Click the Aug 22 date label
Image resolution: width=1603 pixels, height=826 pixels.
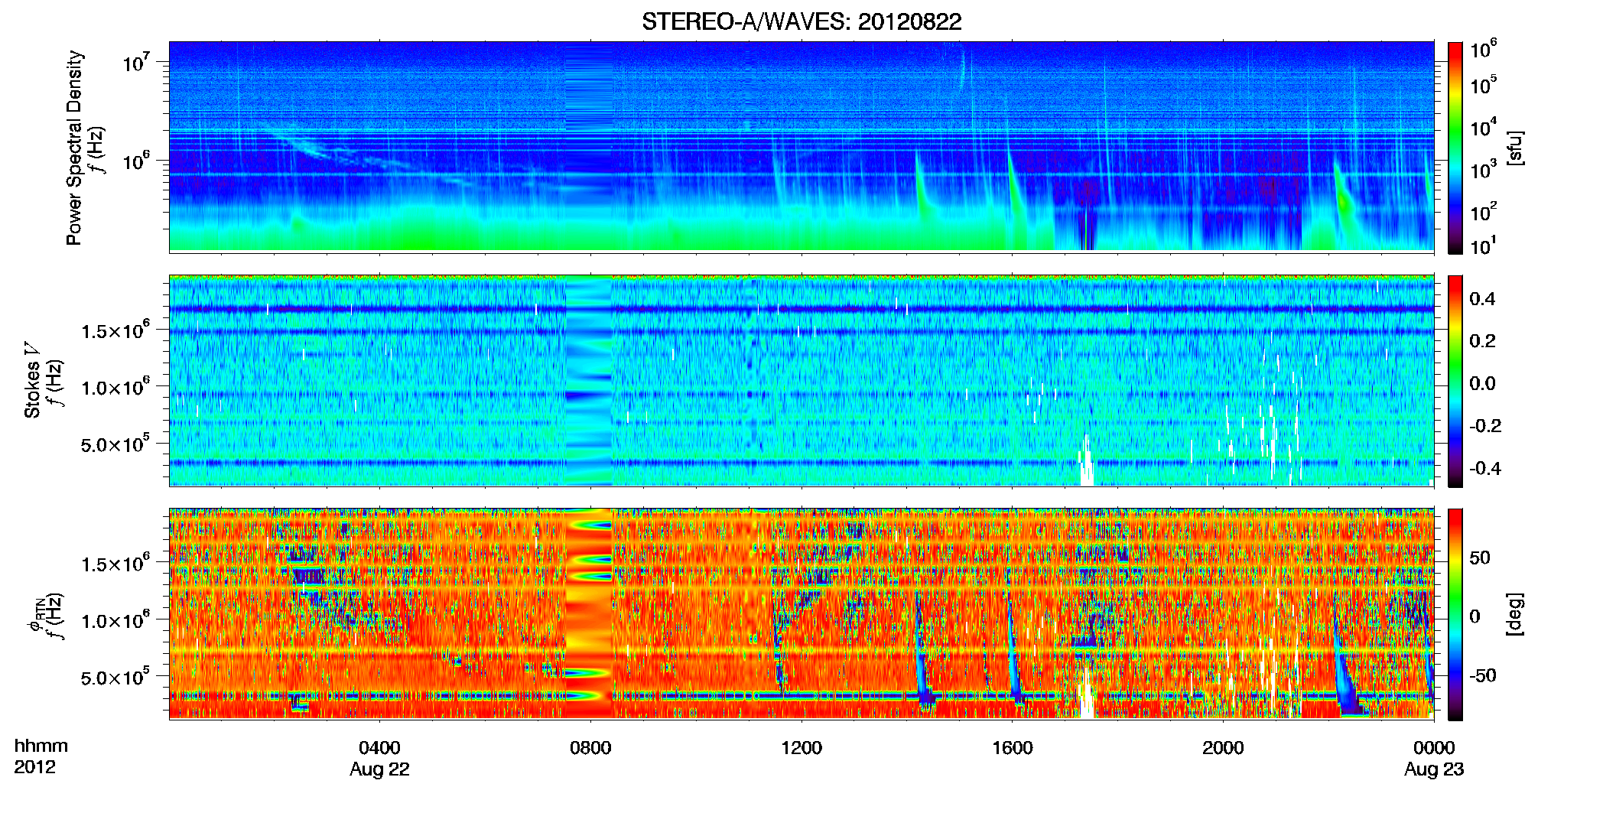[x=379, y=769]
